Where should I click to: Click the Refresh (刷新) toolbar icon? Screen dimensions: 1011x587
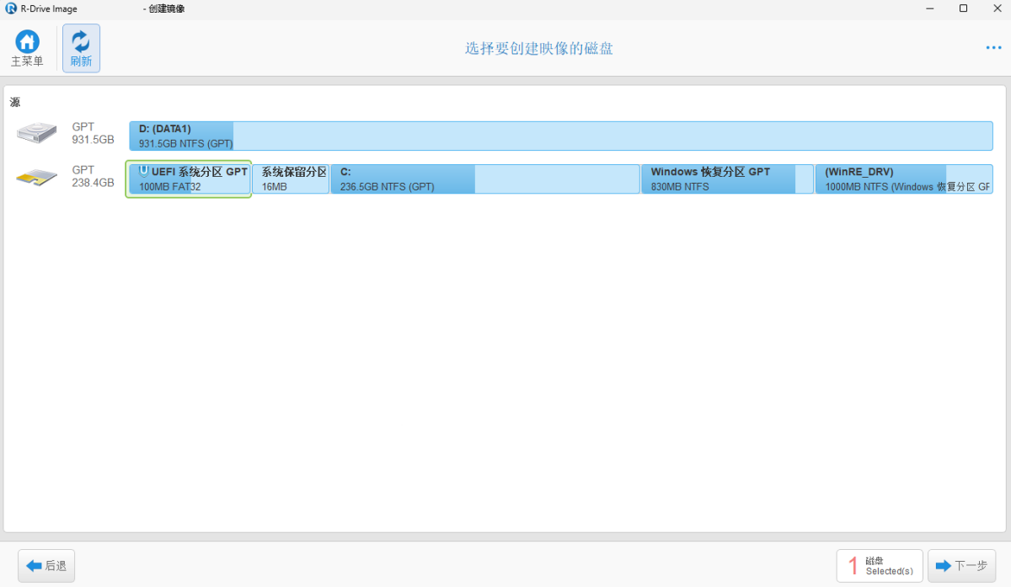pyautogui.click(x=81, y=42)
